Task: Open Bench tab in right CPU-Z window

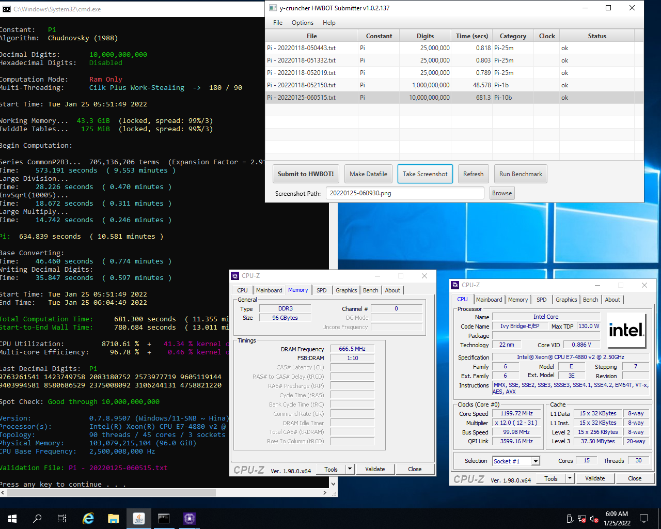Action: click(591, 300)
